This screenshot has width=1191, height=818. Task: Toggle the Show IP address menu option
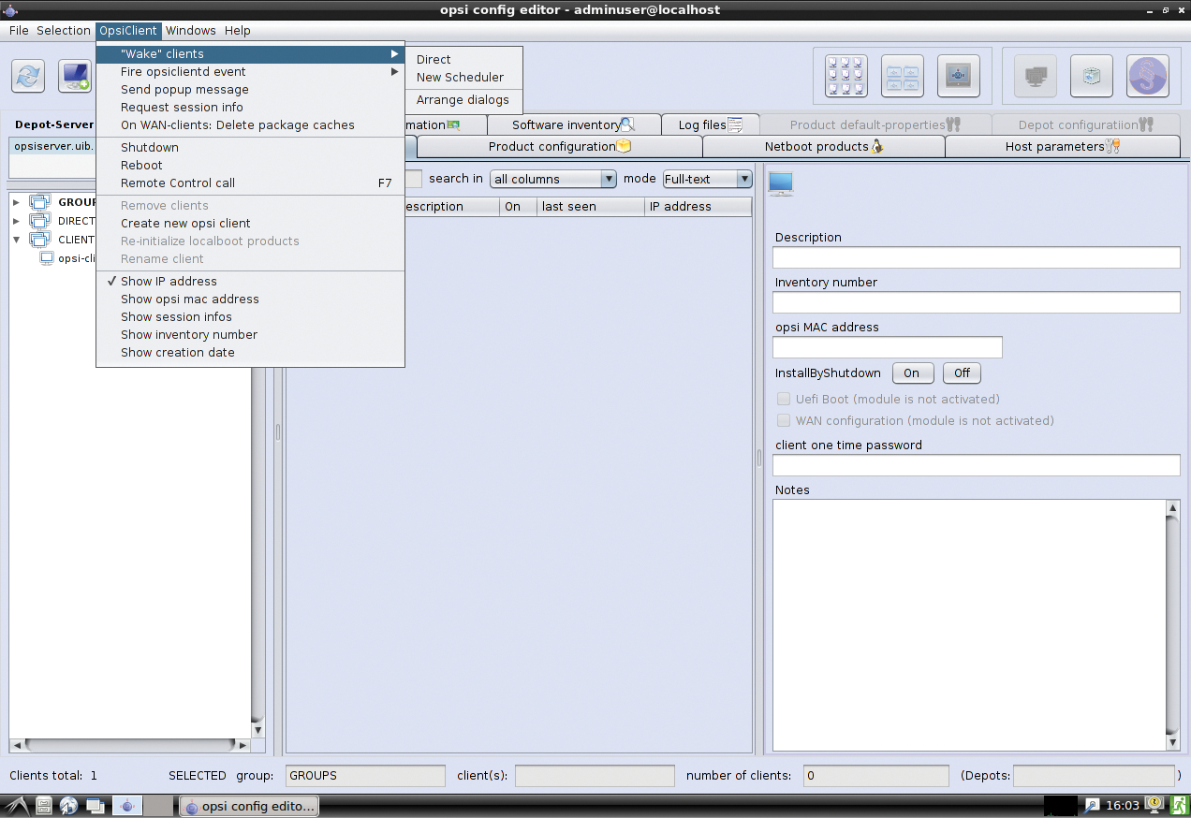click(169, 282)
